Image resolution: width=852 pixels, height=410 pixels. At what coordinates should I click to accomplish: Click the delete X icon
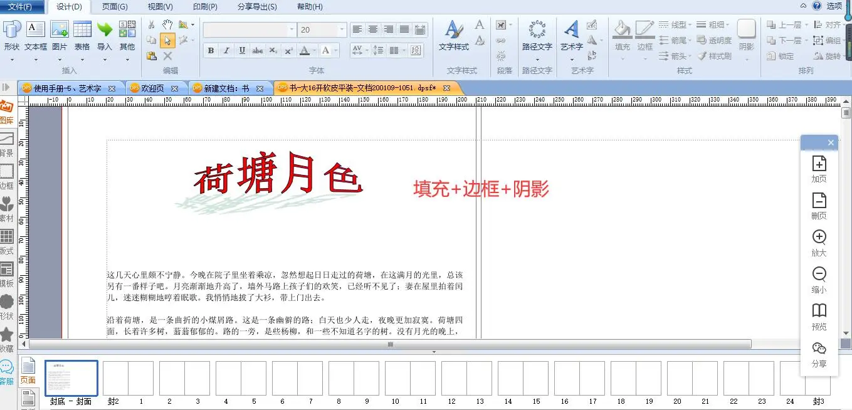tap(167, 56)
